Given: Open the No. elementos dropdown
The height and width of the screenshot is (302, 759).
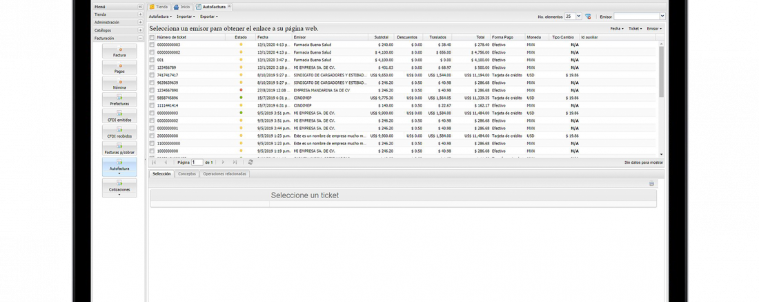Looking at the screenshot, I should click(578, 16).
